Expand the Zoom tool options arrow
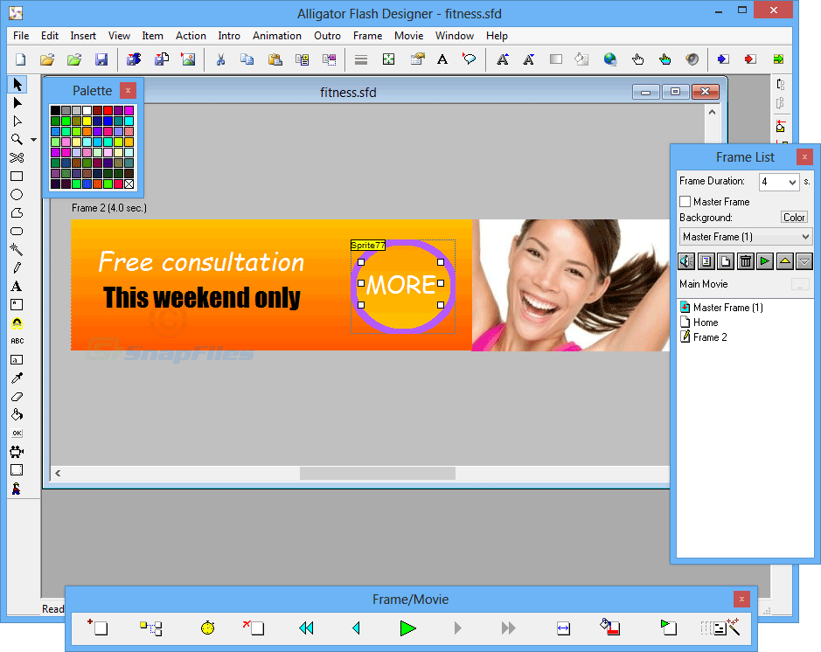Viewport: 821px width, 652px height. (31, 138)
